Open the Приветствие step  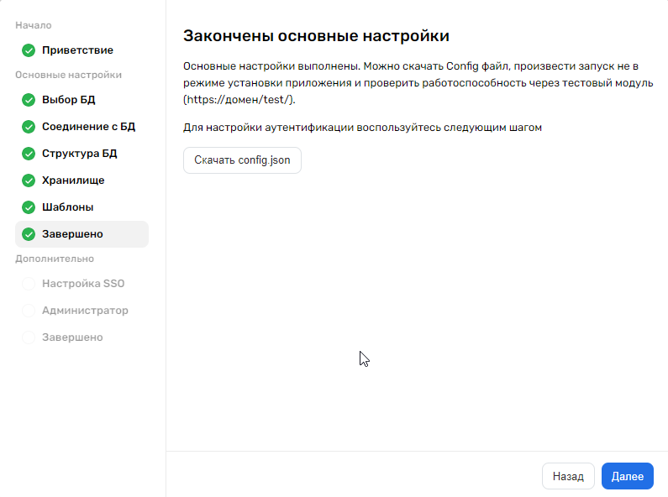77,50
